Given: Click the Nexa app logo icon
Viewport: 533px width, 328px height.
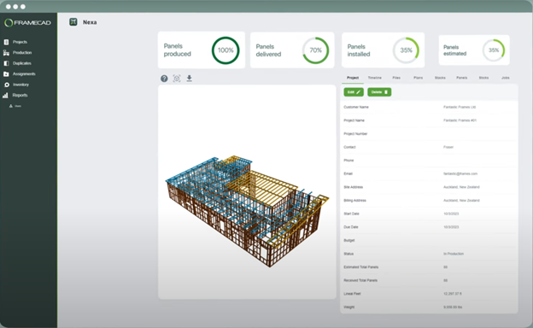Looking at the screenshot, I should [73, 22].
